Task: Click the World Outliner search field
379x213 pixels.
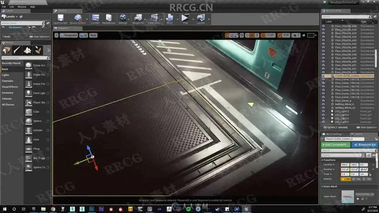Action: [x=347, y=17]
